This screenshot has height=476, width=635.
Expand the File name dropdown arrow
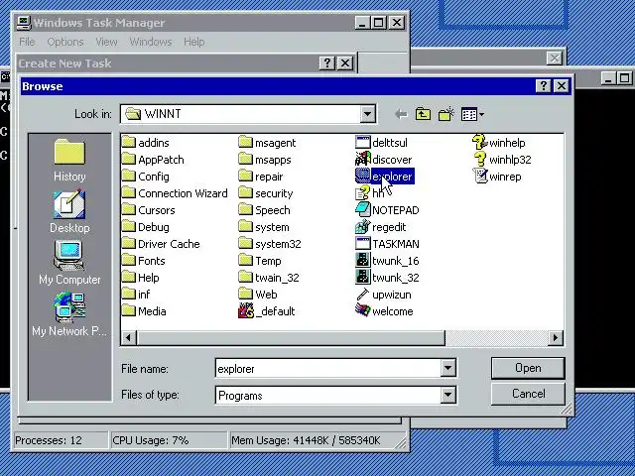tap(447, 368)
